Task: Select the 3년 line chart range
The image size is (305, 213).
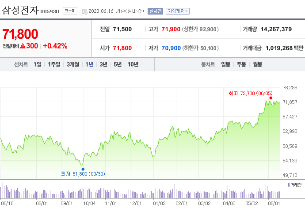Action: click(x=103, y=64)
